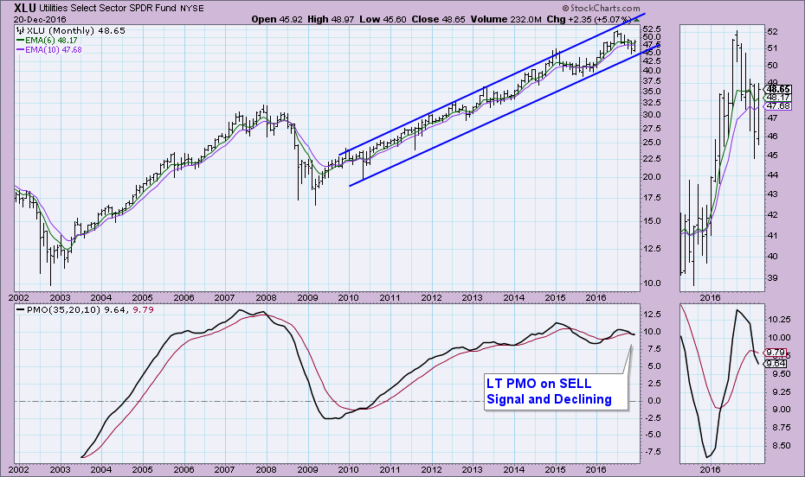Click the candlestick symbol icon before XLU (Monthly)
Viewport: 805px width, 477px height.
pyautogui.click(x=21, y=31)
